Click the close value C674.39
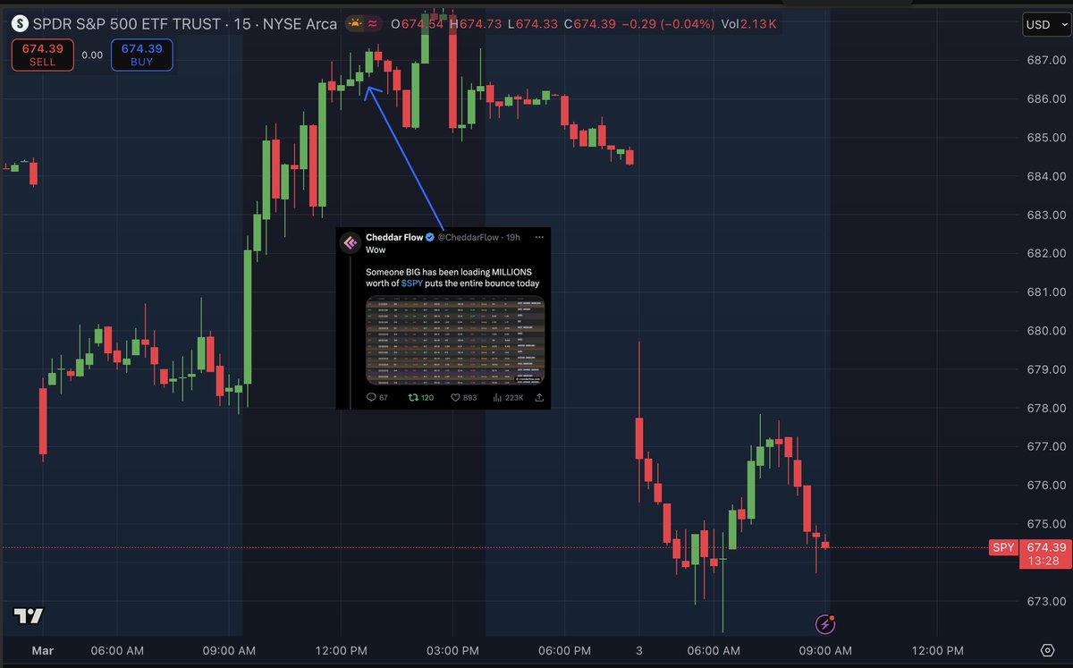 point(592,24)
